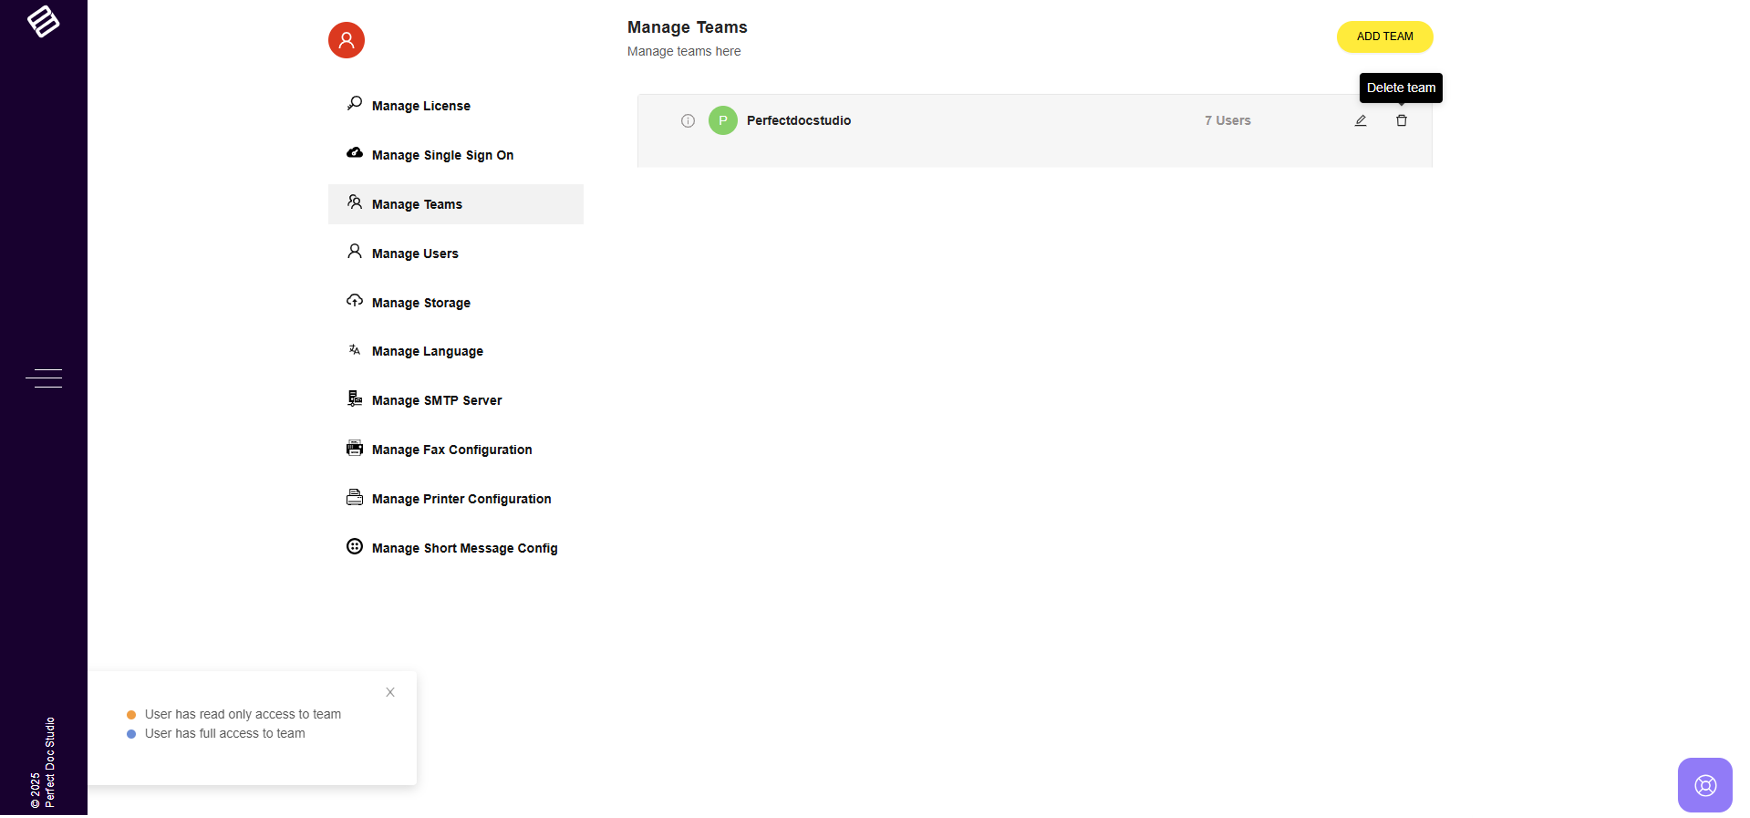The height and width of the screenshot is (818, 1750).
Task: Go to Manage Fax Configuration
Action: [451, 450]
